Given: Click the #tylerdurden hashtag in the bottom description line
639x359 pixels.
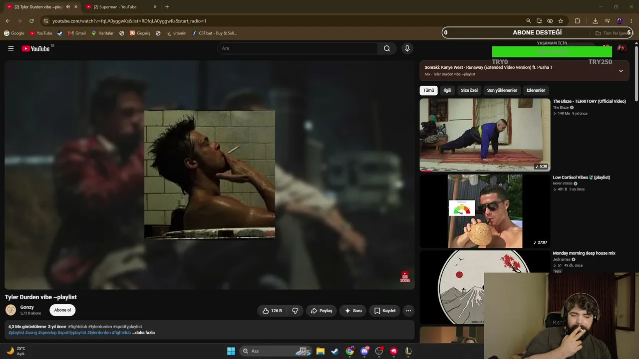Looking at the screenshot, I should click(99, 333).
